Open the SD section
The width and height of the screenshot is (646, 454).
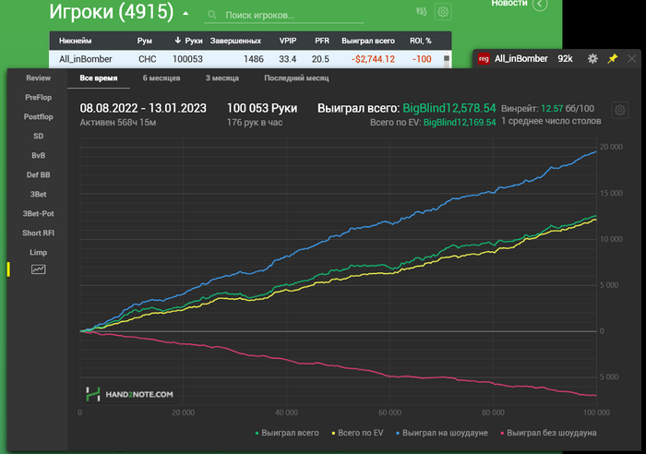click(39, 136)
